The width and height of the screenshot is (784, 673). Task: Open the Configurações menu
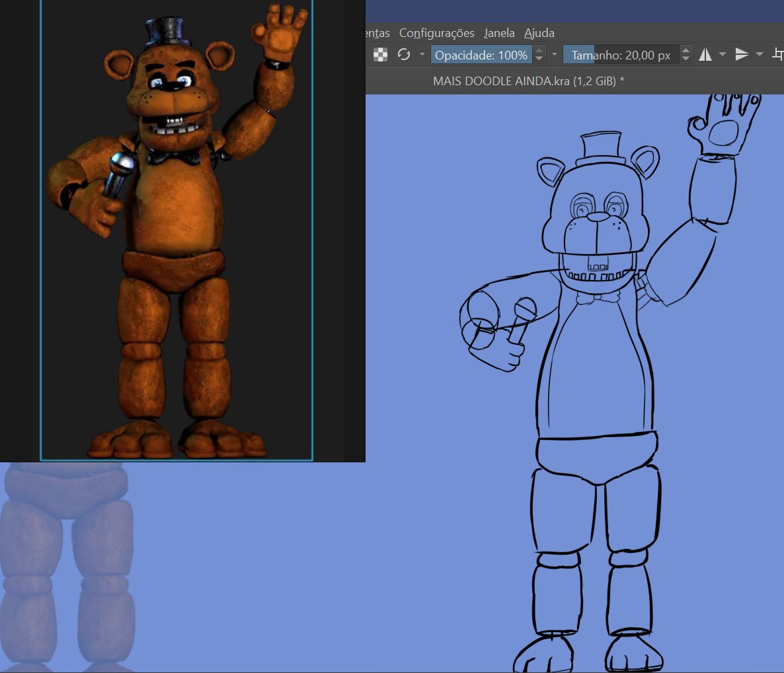(x=436, y=33)
